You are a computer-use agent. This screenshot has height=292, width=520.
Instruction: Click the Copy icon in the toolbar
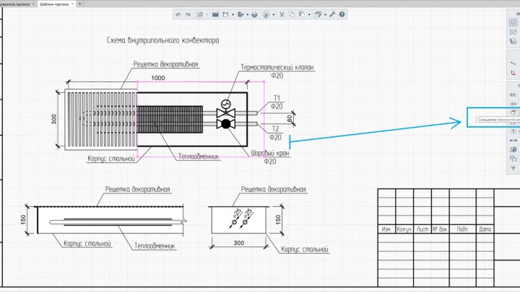[291, 14]
